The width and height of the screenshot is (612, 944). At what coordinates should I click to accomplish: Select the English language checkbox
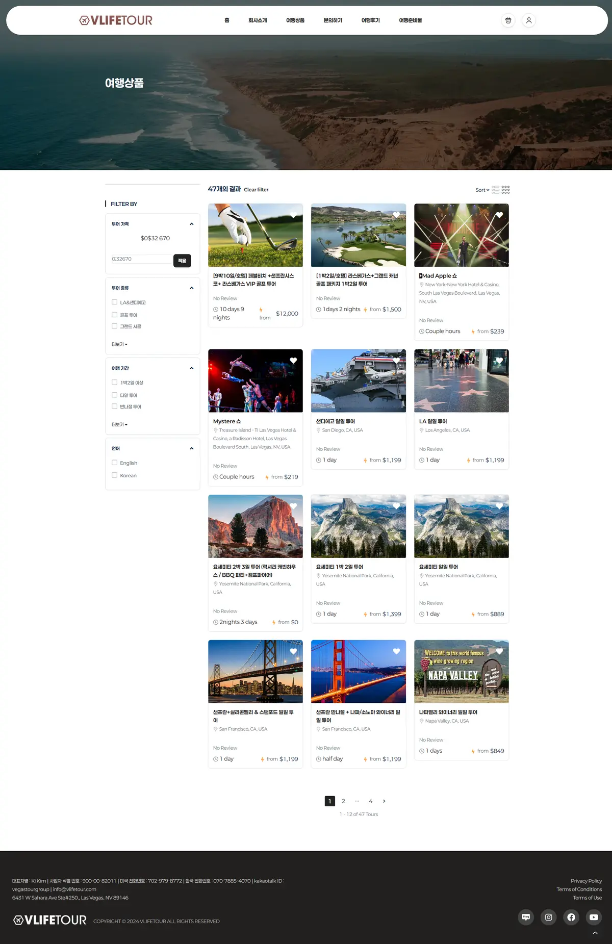pyautogui.click(x=114, y=463)
